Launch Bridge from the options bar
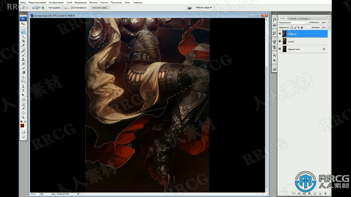Image resolution: width=351 pixels, height=197 pixels. click(189, 8)
